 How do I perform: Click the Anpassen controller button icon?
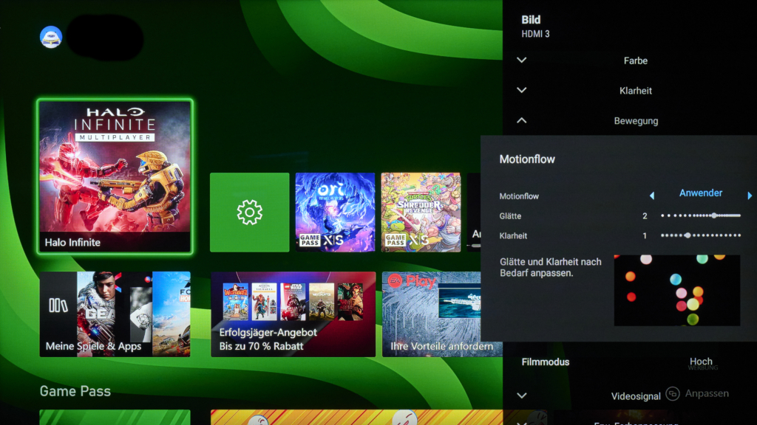(x=672, y=394)
